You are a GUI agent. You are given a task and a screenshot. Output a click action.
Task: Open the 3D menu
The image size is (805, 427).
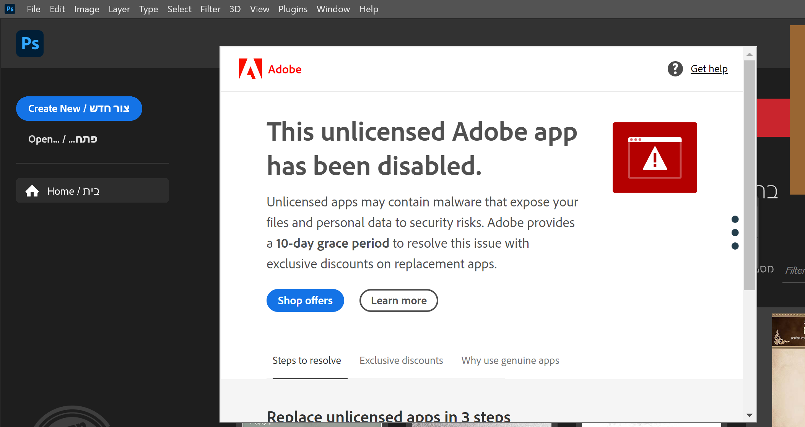coord(235,9)
